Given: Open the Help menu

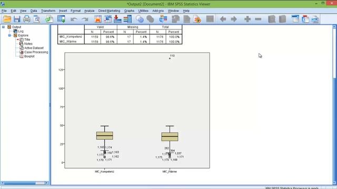Looking at the screenshot, I should click(x=186, y=10).
